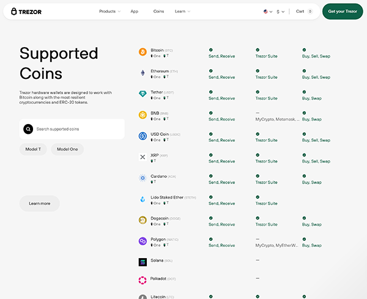Open the country flag selector
Screen dimensions: 367x299
(268, 12)
